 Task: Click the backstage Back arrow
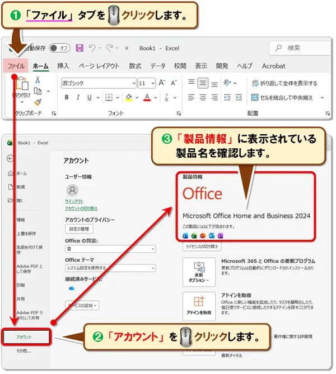point(10,158)
